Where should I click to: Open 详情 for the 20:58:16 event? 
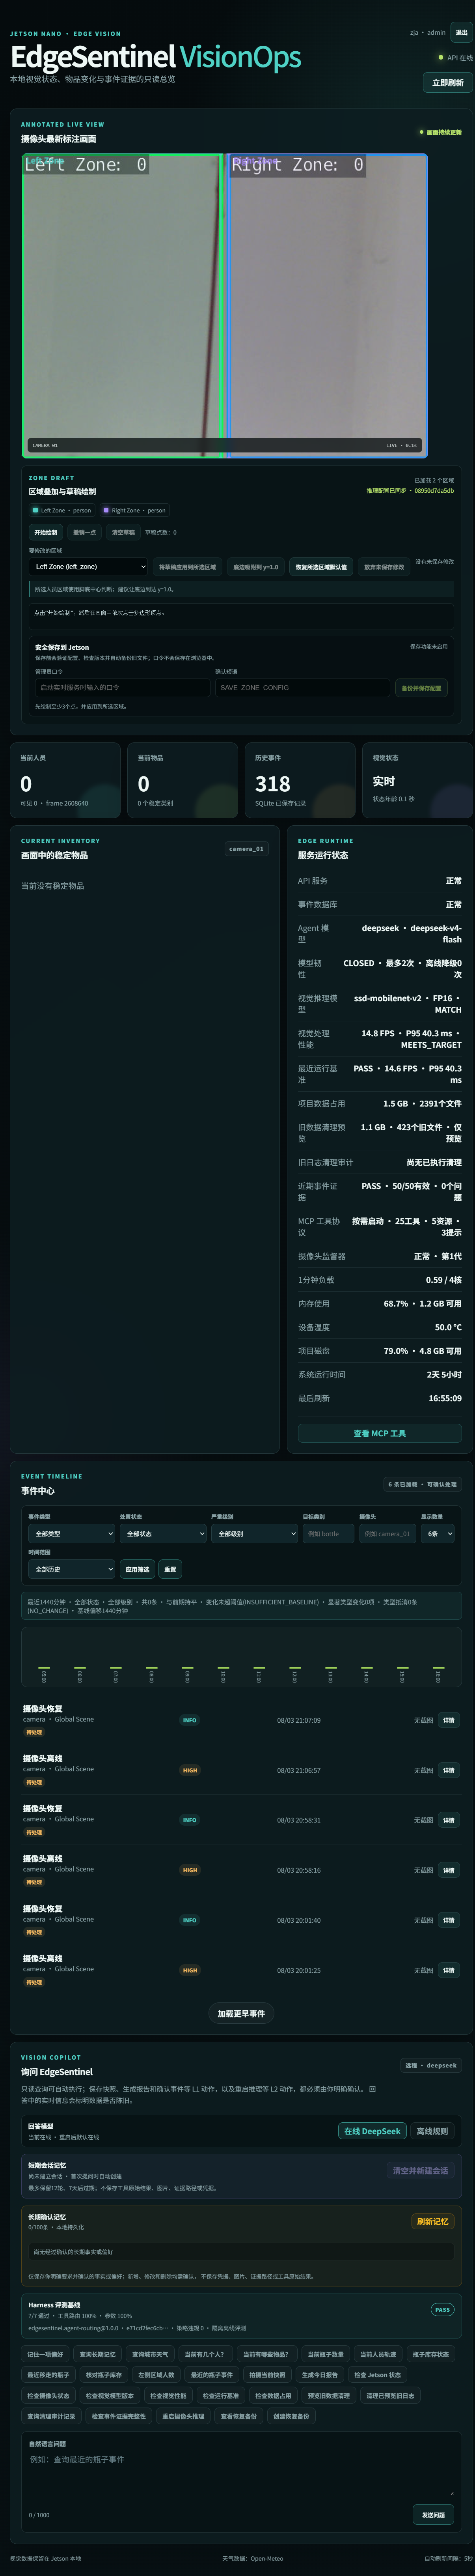[x=448, y=1870]
